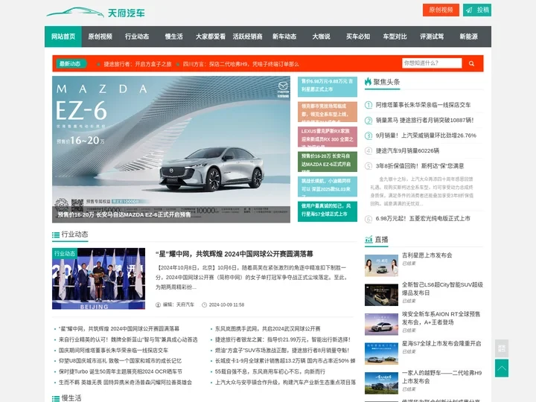Click the green 投稿 button
The image size is (536, 402).
(477, 10)
